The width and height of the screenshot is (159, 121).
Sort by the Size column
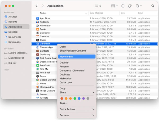click(x=128, y=13)
